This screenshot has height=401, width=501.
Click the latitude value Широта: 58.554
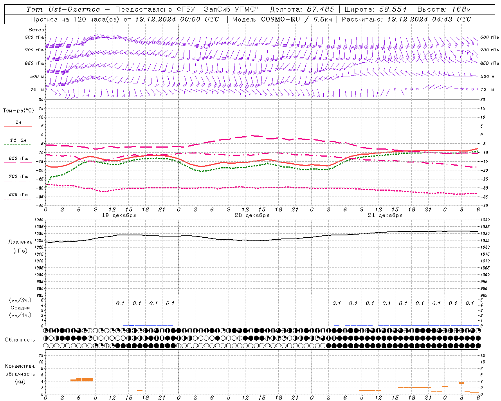[376, 9]
